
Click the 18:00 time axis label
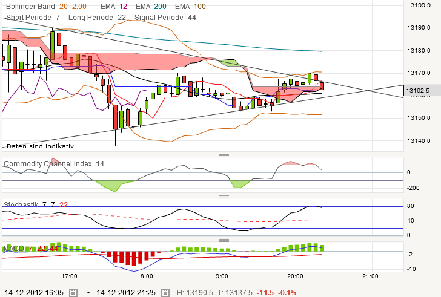tap(145, 276)
